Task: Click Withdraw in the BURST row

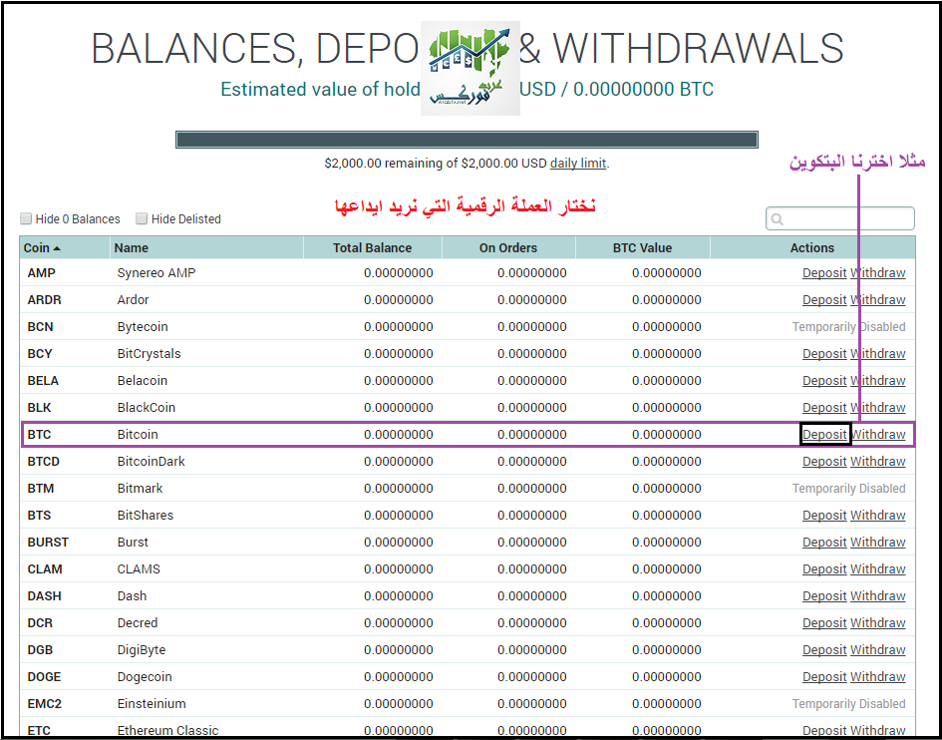Action: click(x=878, y=543)
